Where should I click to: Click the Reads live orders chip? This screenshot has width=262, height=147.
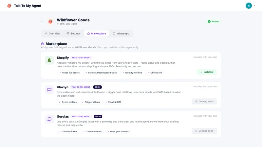(69, 73)
